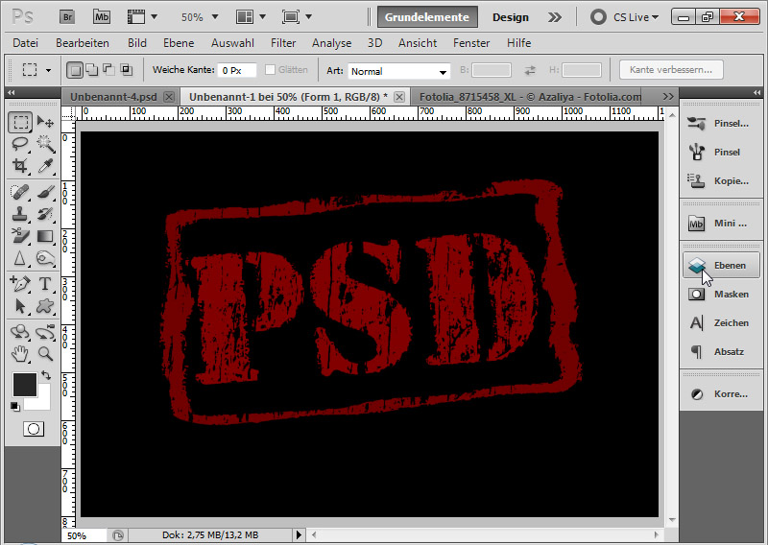Reset default foreground and background colors

[15, 407]
